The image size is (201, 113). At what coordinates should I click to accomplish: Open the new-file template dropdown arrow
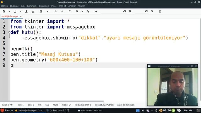tap(9, 11)
